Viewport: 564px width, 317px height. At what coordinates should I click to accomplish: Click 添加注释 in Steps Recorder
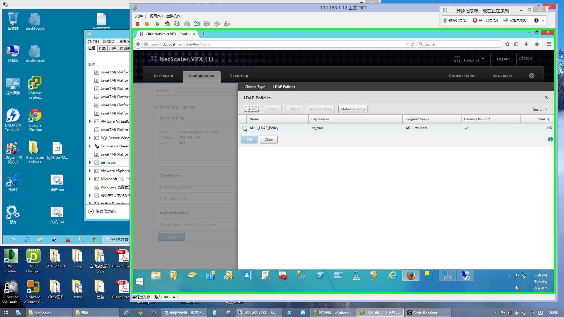click(515, 21)
